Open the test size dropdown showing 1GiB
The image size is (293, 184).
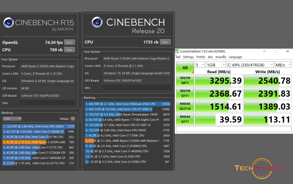[216, 65]
